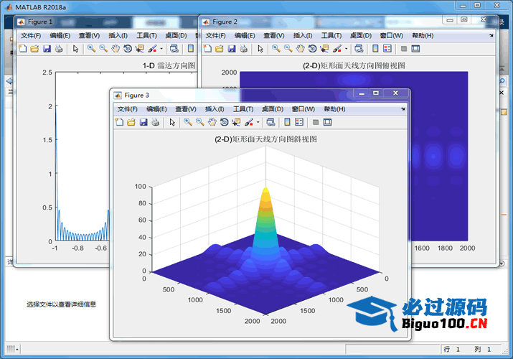Screen dimensions: 513x359
Task: Open brush color dropdown arrow in Figure 3
Action: coord(258,122)
